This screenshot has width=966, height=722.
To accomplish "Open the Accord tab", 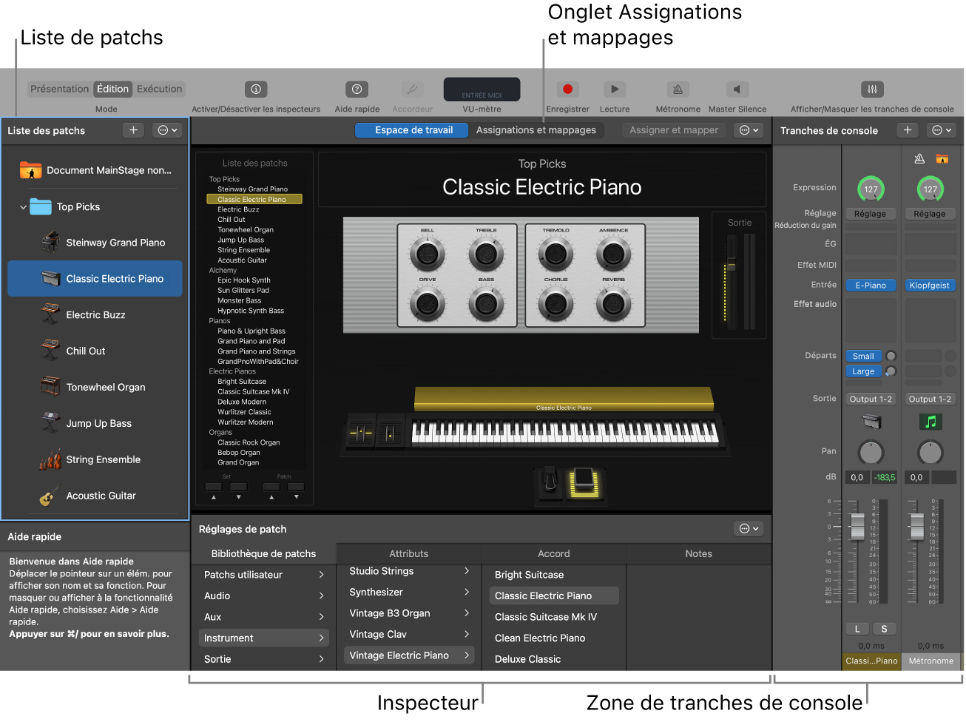I will [554, 553].
